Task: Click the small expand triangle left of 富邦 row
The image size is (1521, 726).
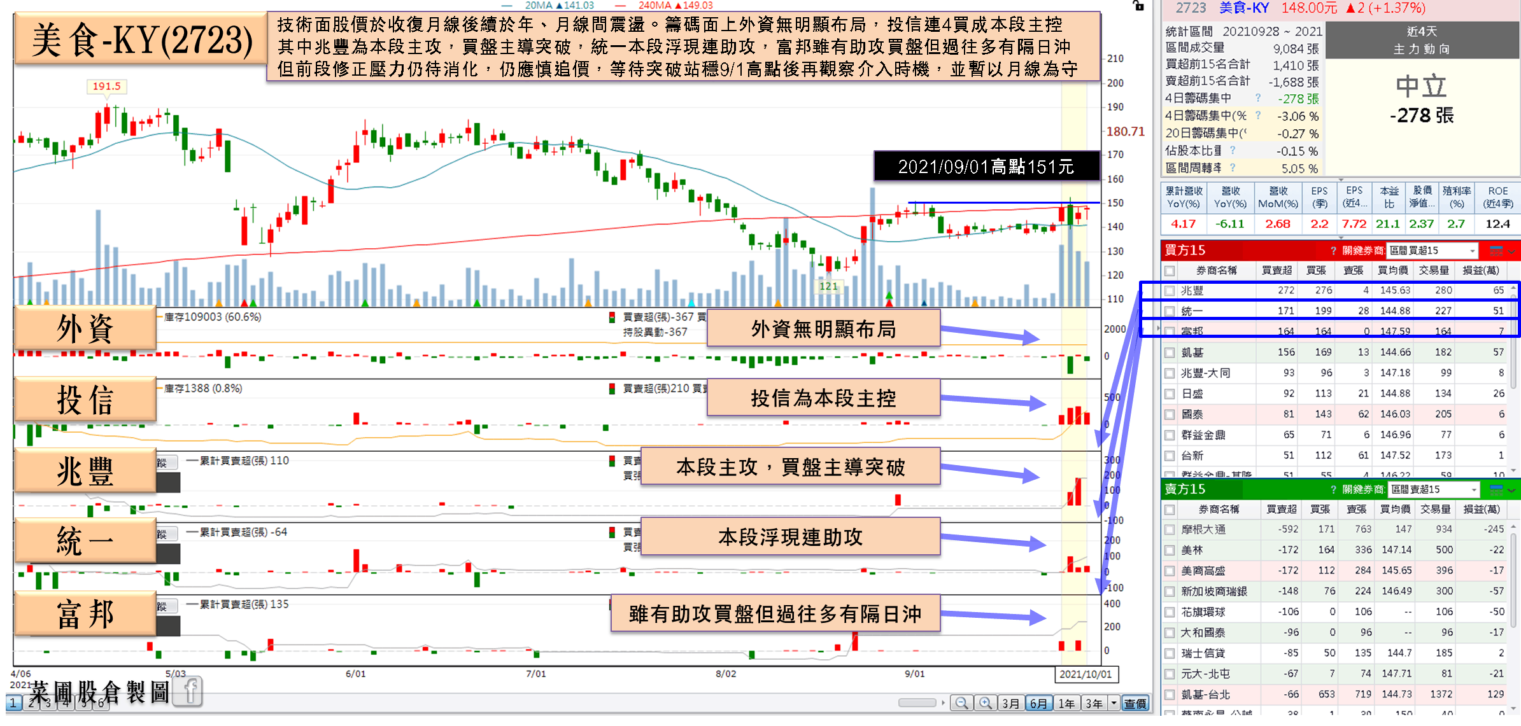Action: click(x=1159, y=329)
